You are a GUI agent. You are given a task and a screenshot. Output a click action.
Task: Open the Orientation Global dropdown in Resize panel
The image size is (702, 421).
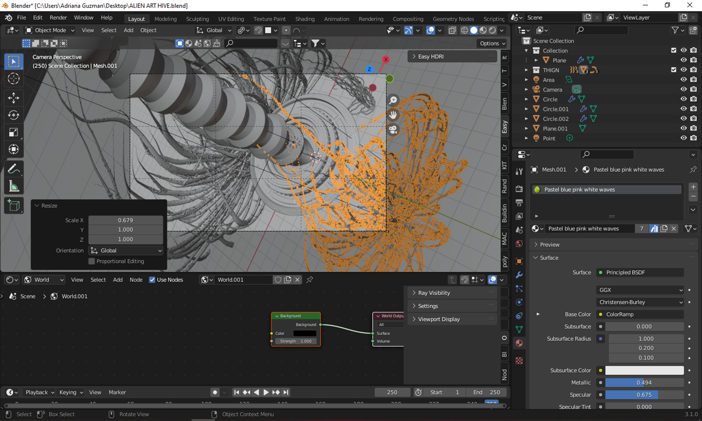click(x=126, y=251)
